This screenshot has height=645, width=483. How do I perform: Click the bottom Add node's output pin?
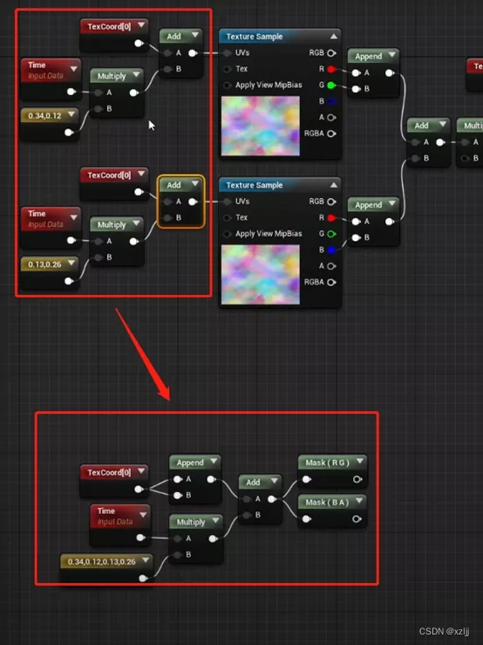tap(272, 499)
